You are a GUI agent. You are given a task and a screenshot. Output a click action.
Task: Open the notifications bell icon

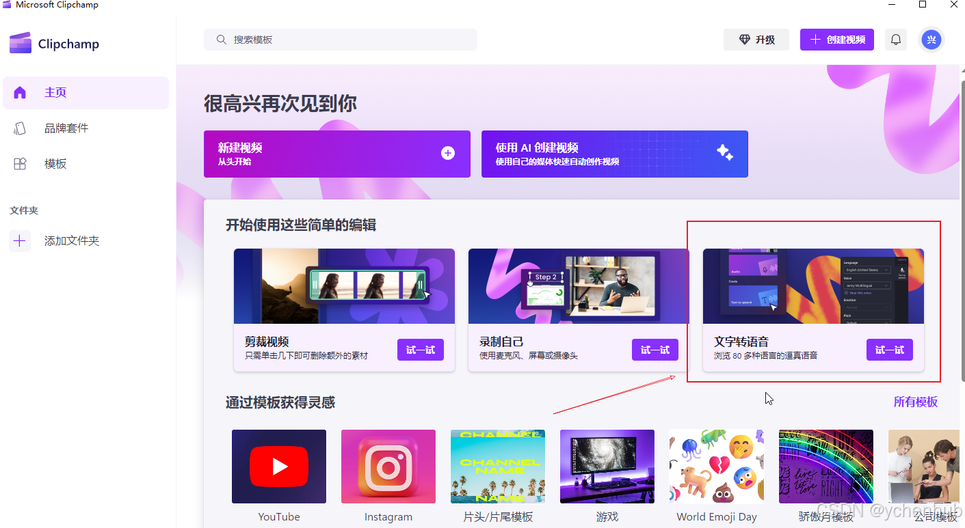tap(896, 40)
